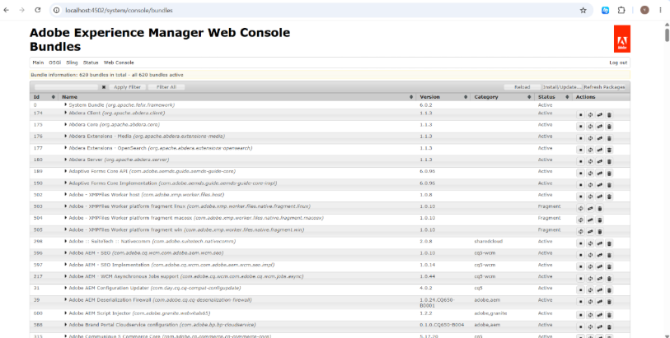Stop the Abdera Core bundle
Image resolution: width=670 pixels, height=338 pixels.
(580, 127)
